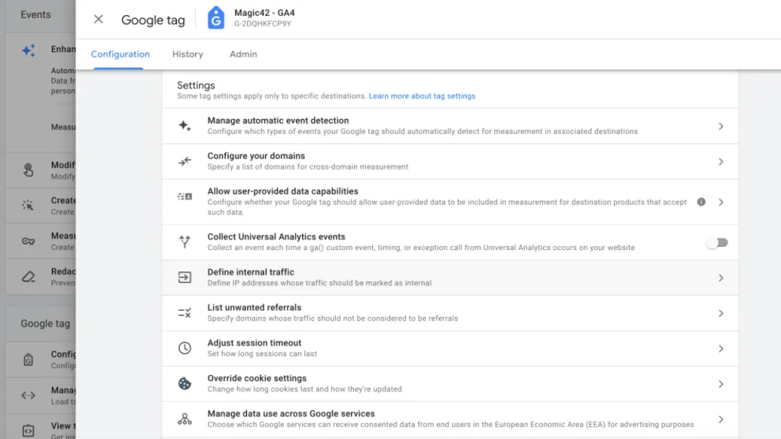
Task: Click Magic42 - GA4 tag name
Action: 265,13
